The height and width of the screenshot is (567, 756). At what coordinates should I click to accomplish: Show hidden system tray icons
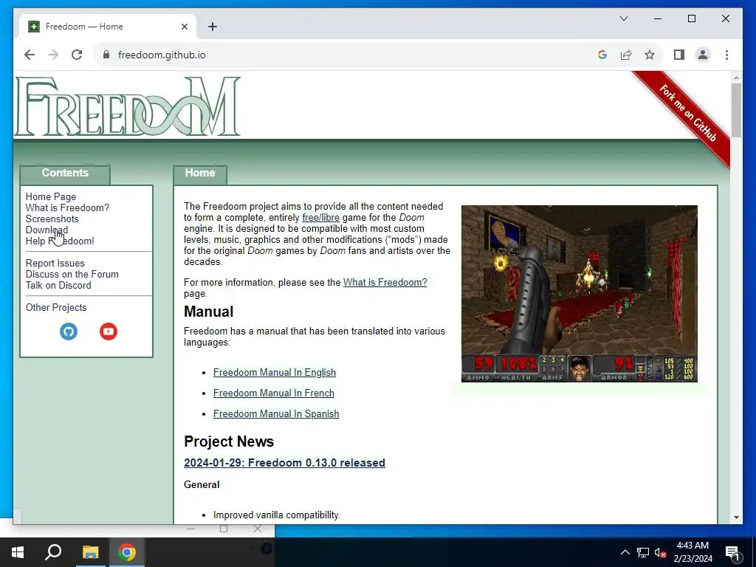[x=625, y=552]
